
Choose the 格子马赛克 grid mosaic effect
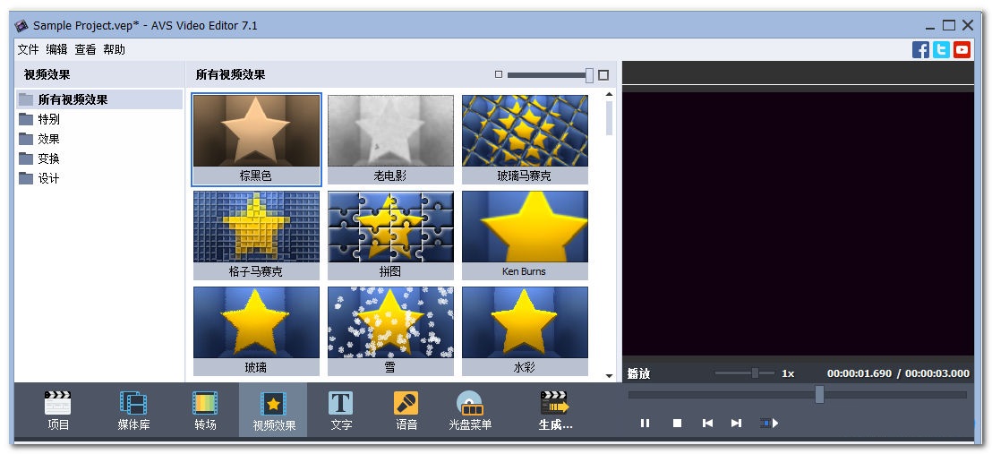click(256, 235)
